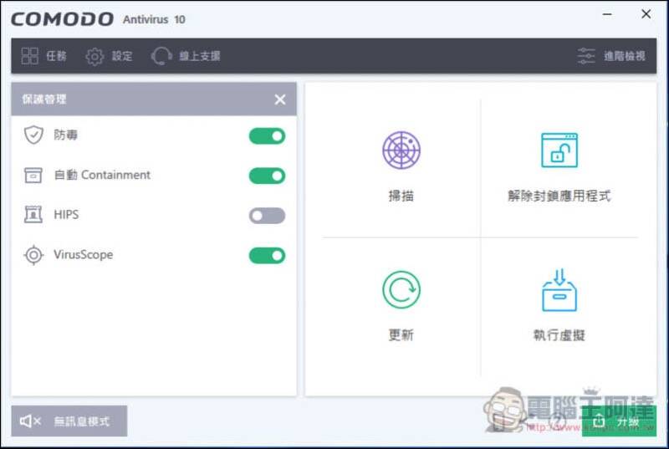Screen dimensions: 669x449
Task: Open the 任務 menu item
Action: [43, 56]
